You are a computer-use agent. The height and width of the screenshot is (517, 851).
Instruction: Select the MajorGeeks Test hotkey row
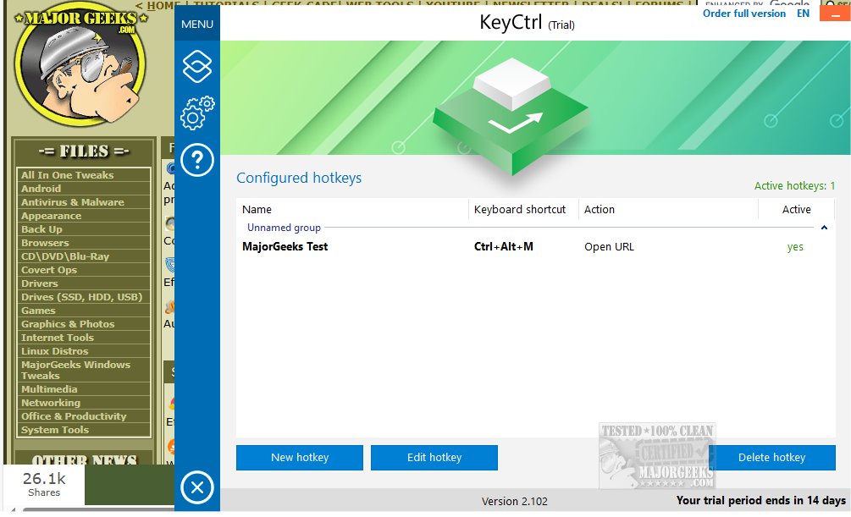coord(535,247)
